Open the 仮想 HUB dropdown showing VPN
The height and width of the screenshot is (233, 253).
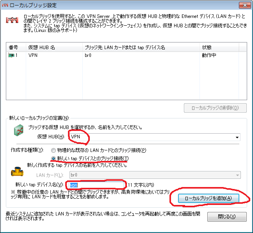point(155,137)
